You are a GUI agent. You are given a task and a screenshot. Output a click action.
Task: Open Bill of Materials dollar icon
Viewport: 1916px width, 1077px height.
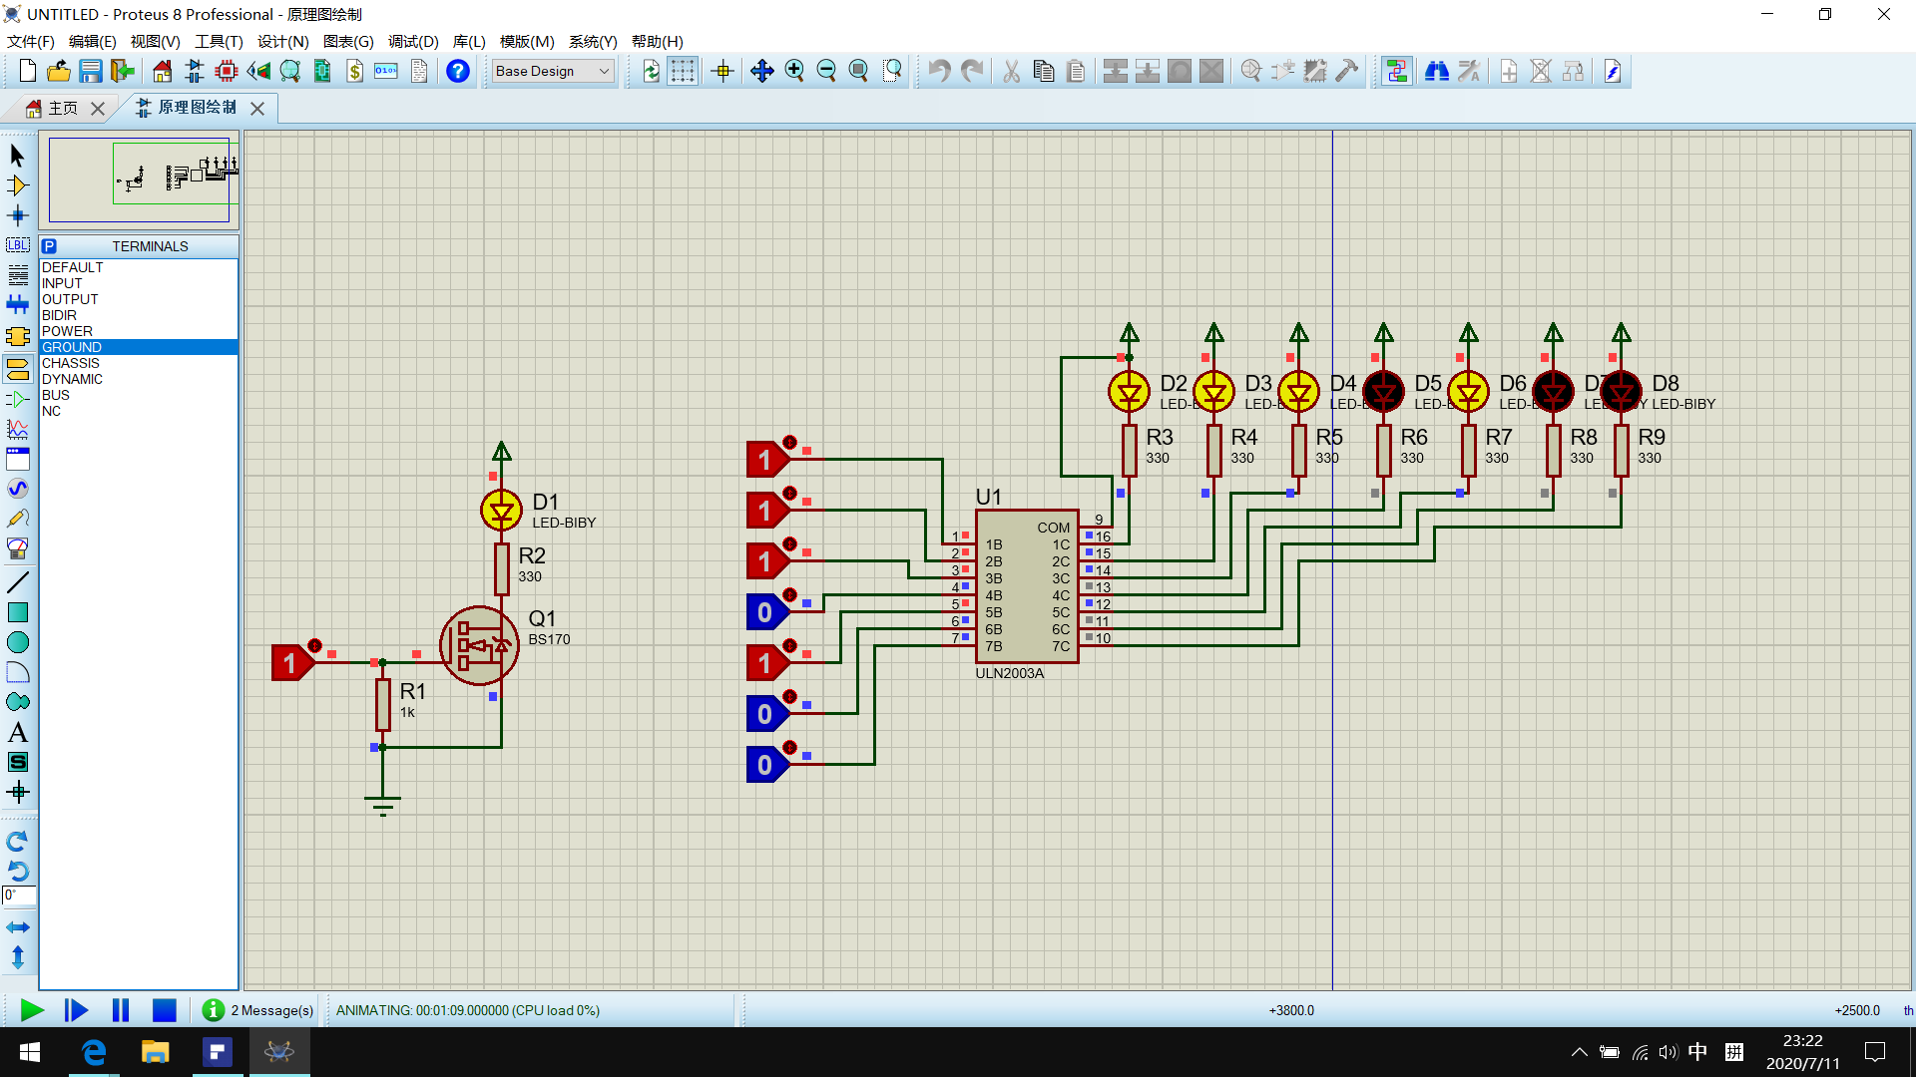[x=354, y=71]
